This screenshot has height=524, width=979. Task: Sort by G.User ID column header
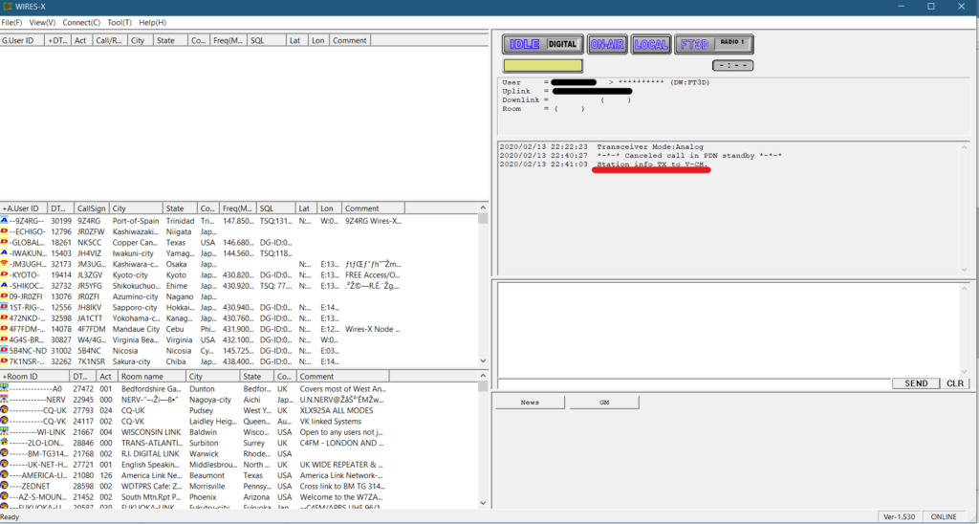pyautogui.click(x=23, y=40)
